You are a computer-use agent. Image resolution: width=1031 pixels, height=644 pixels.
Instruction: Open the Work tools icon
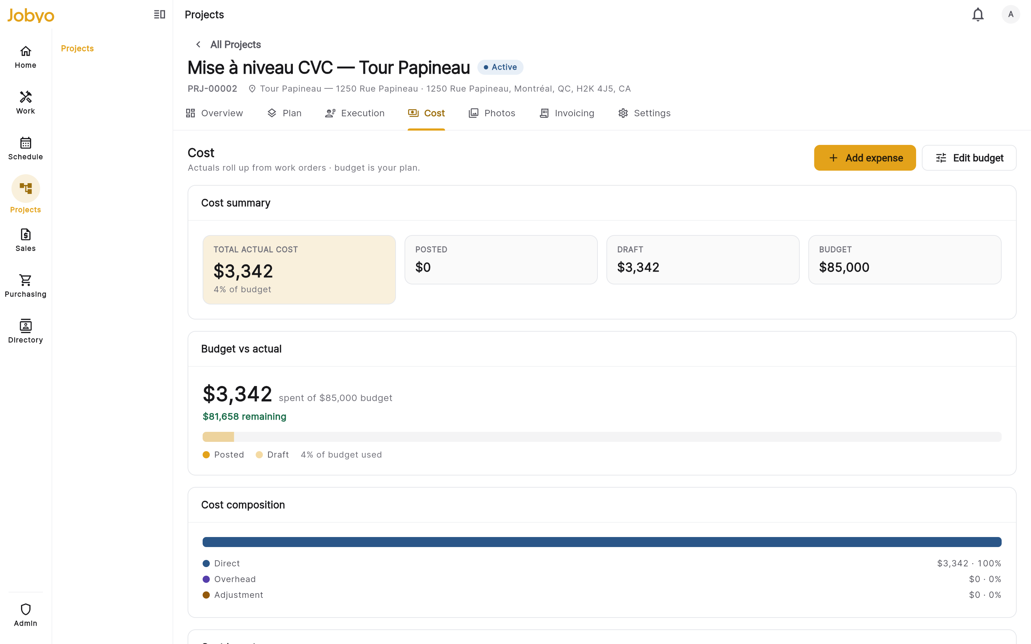pyautogui.click(x=25, y=97)
